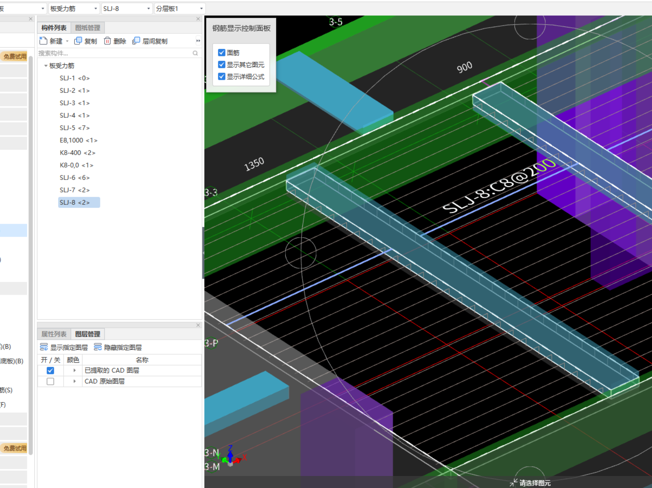Viewport: 652px width, 488px height.
Task: Select K8-400 <2> in component list
Action: [x=78, y=153]
